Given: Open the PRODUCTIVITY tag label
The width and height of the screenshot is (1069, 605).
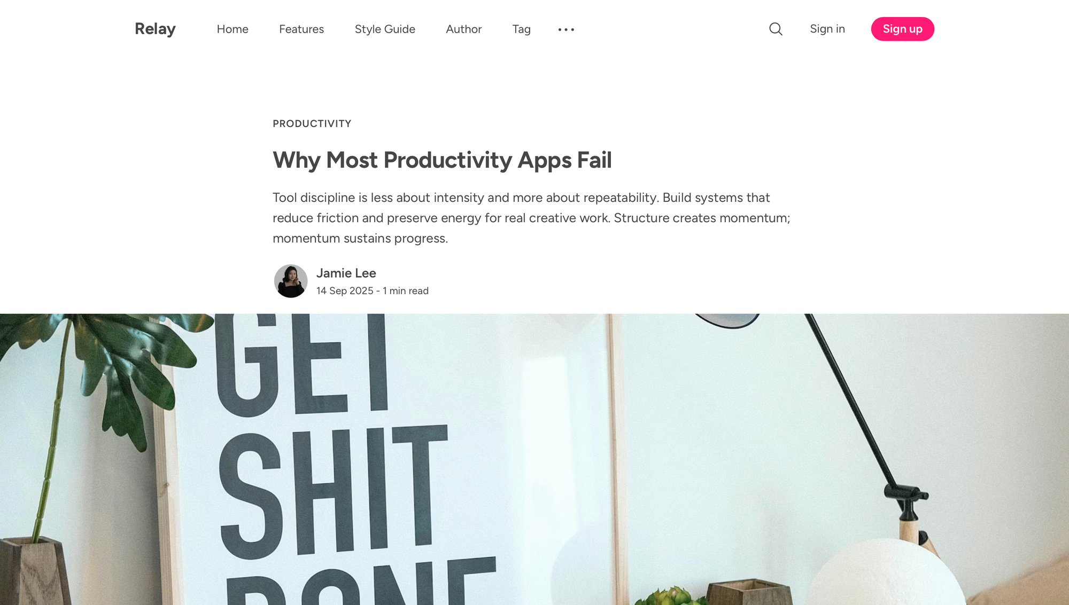Looking at the screenshot, I should tap(312, 124).
